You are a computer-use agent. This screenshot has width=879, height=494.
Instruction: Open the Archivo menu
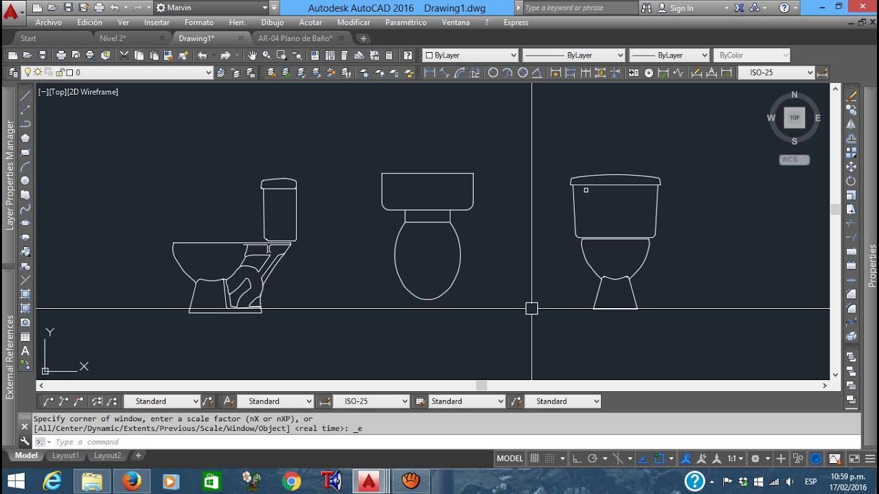click(x=49, y=23)
